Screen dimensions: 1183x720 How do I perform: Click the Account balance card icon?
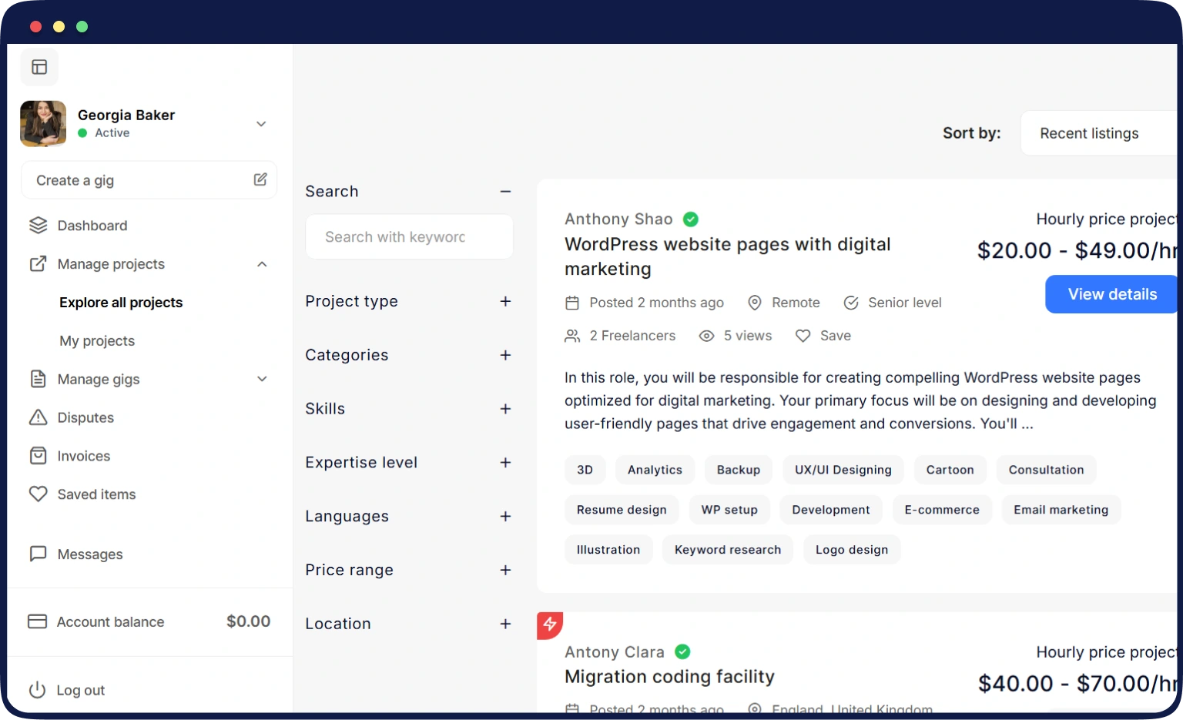37,621
